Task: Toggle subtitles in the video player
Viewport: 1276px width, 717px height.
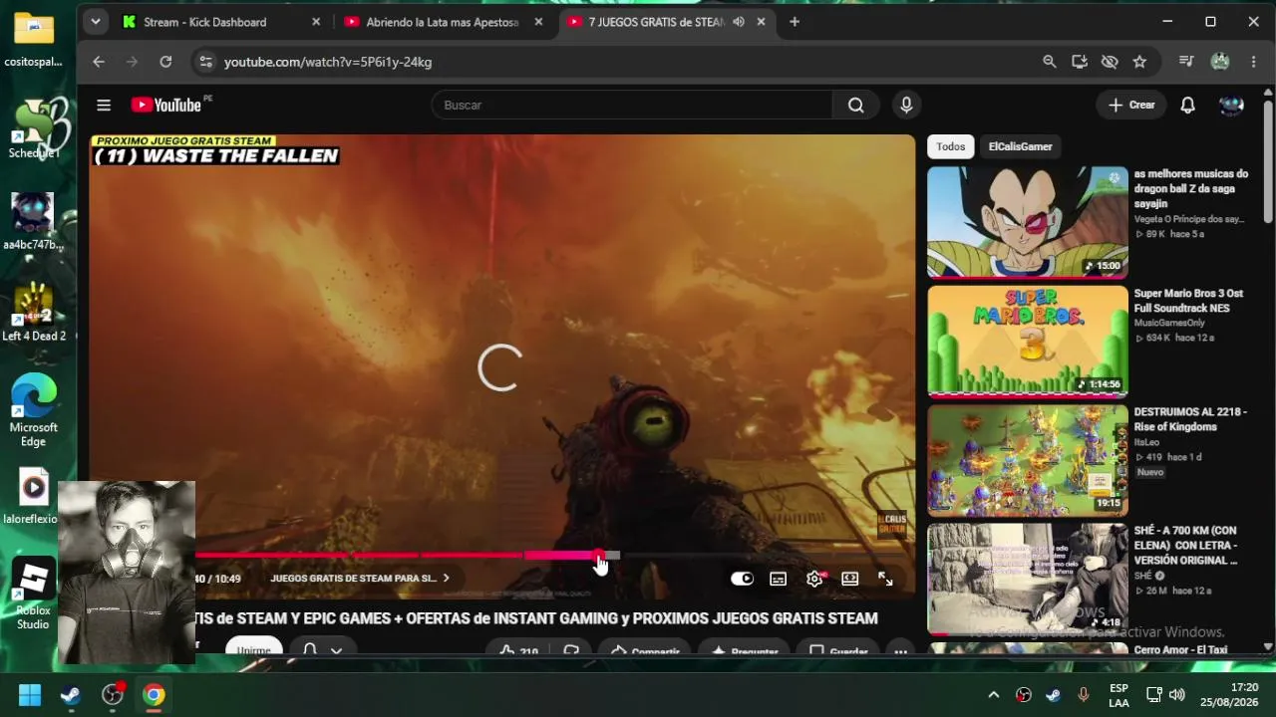Action: click(779, 579)
